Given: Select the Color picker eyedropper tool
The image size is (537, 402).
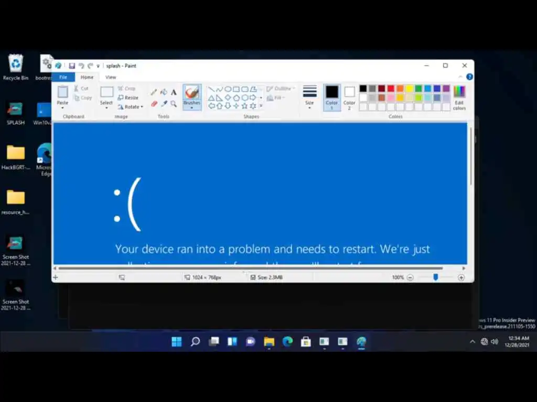Looking at the screenshot, I should 164,104.
